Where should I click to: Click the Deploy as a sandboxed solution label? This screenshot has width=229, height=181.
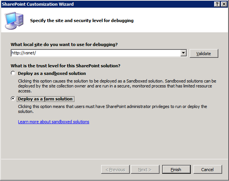tap(52, 73)
